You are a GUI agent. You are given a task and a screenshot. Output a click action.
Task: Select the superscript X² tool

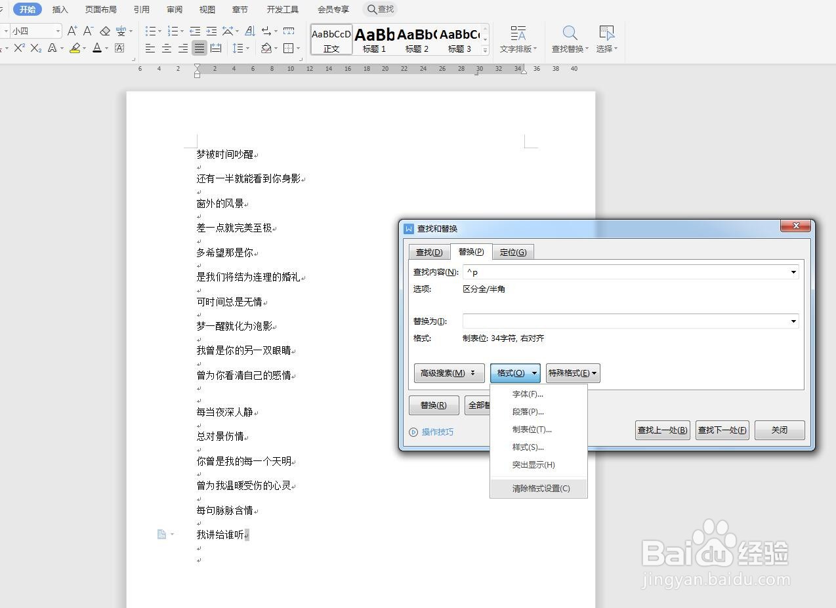20,47
